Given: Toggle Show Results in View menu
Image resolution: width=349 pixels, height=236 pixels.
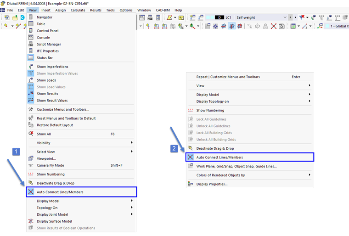Looking at the screenshot, I should pos(81,94).
